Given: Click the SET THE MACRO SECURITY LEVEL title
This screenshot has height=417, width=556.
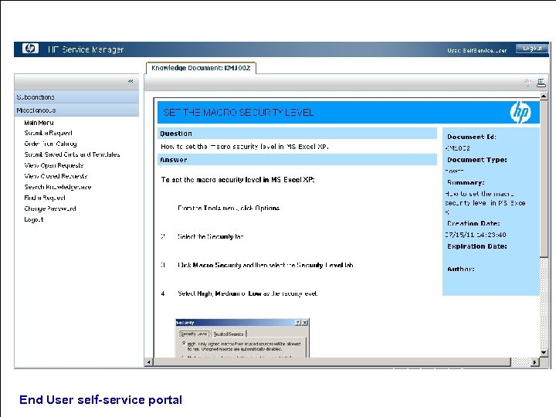Looking at the screenshot, I should click(239, 113).
